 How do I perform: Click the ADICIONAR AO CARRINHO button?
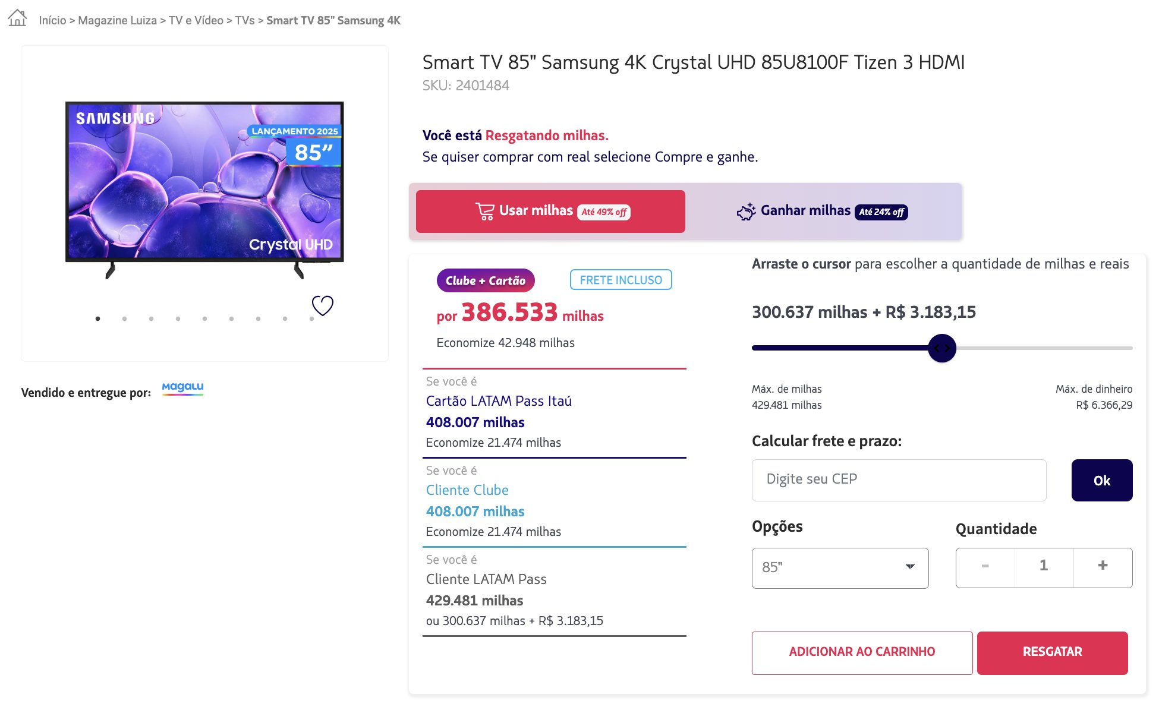pyautogui.click(x=862, y=652)
